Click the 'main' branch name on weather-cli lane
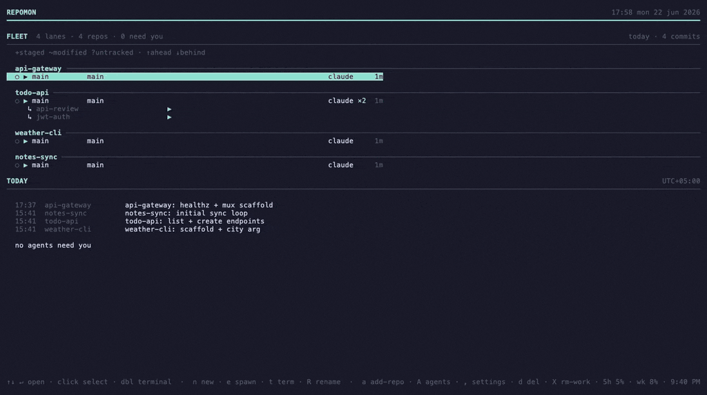Viewport: 707px width, 395px height. pos(95,141)
